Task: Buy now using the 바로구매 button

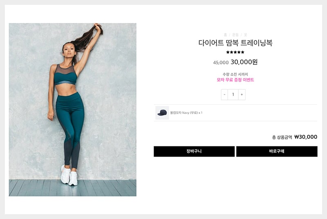Action: [x=277, y=151]
